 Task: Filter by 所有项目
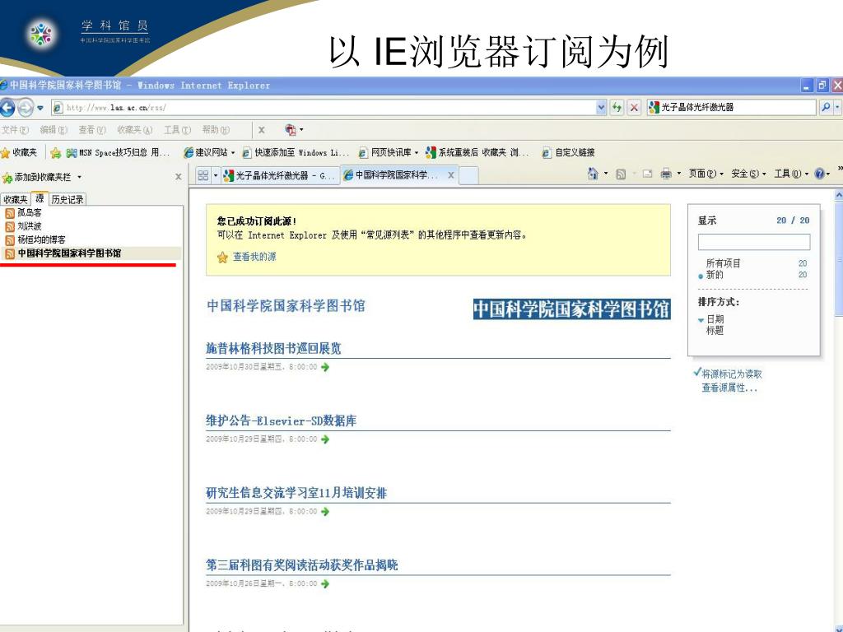723,263
